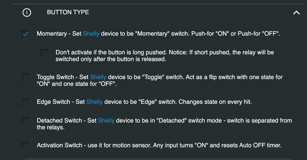Click the info icon beside BUTTON TYPE

pos(26,12)
